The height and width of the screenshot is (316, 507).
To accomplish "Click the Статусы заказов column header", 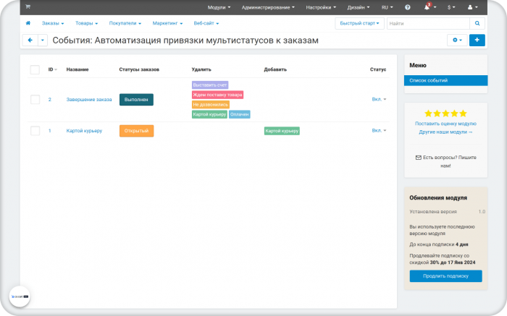I will coord(139,69).
